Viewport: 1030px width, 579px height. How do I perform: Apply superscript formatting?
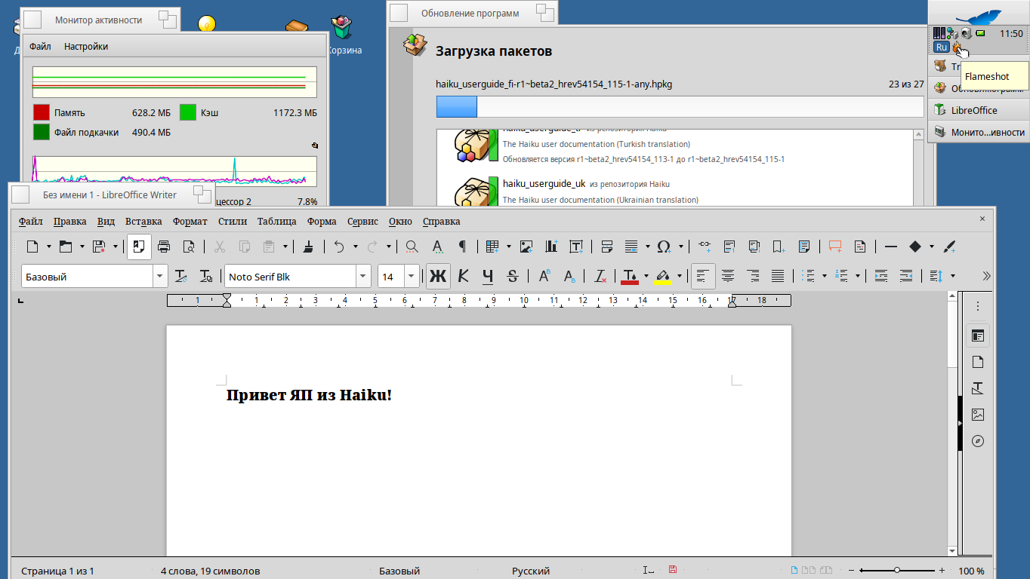click(544, 277)
